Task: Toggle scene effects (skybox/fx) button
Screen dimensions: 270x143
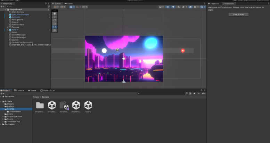Action: [183, 7]
